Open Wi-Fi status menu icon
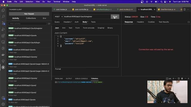Viewport: 191px width, 107px height. (151, 2)
